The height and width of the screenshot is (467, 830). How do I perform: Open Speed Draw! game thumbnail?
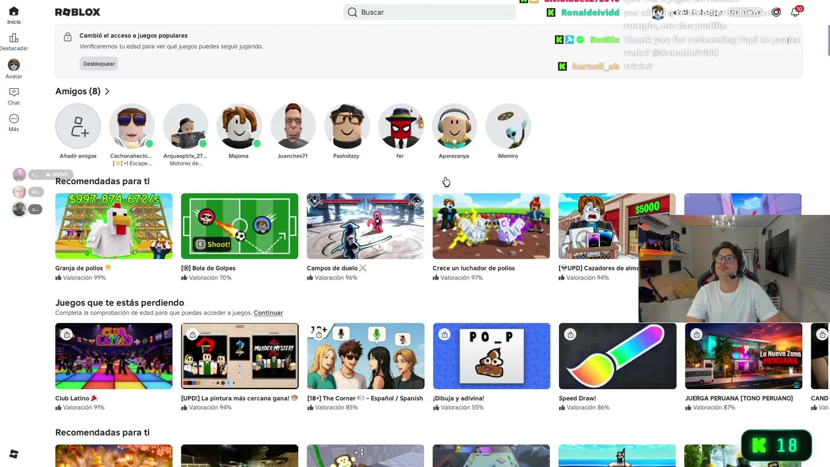(x=617, y=356)
